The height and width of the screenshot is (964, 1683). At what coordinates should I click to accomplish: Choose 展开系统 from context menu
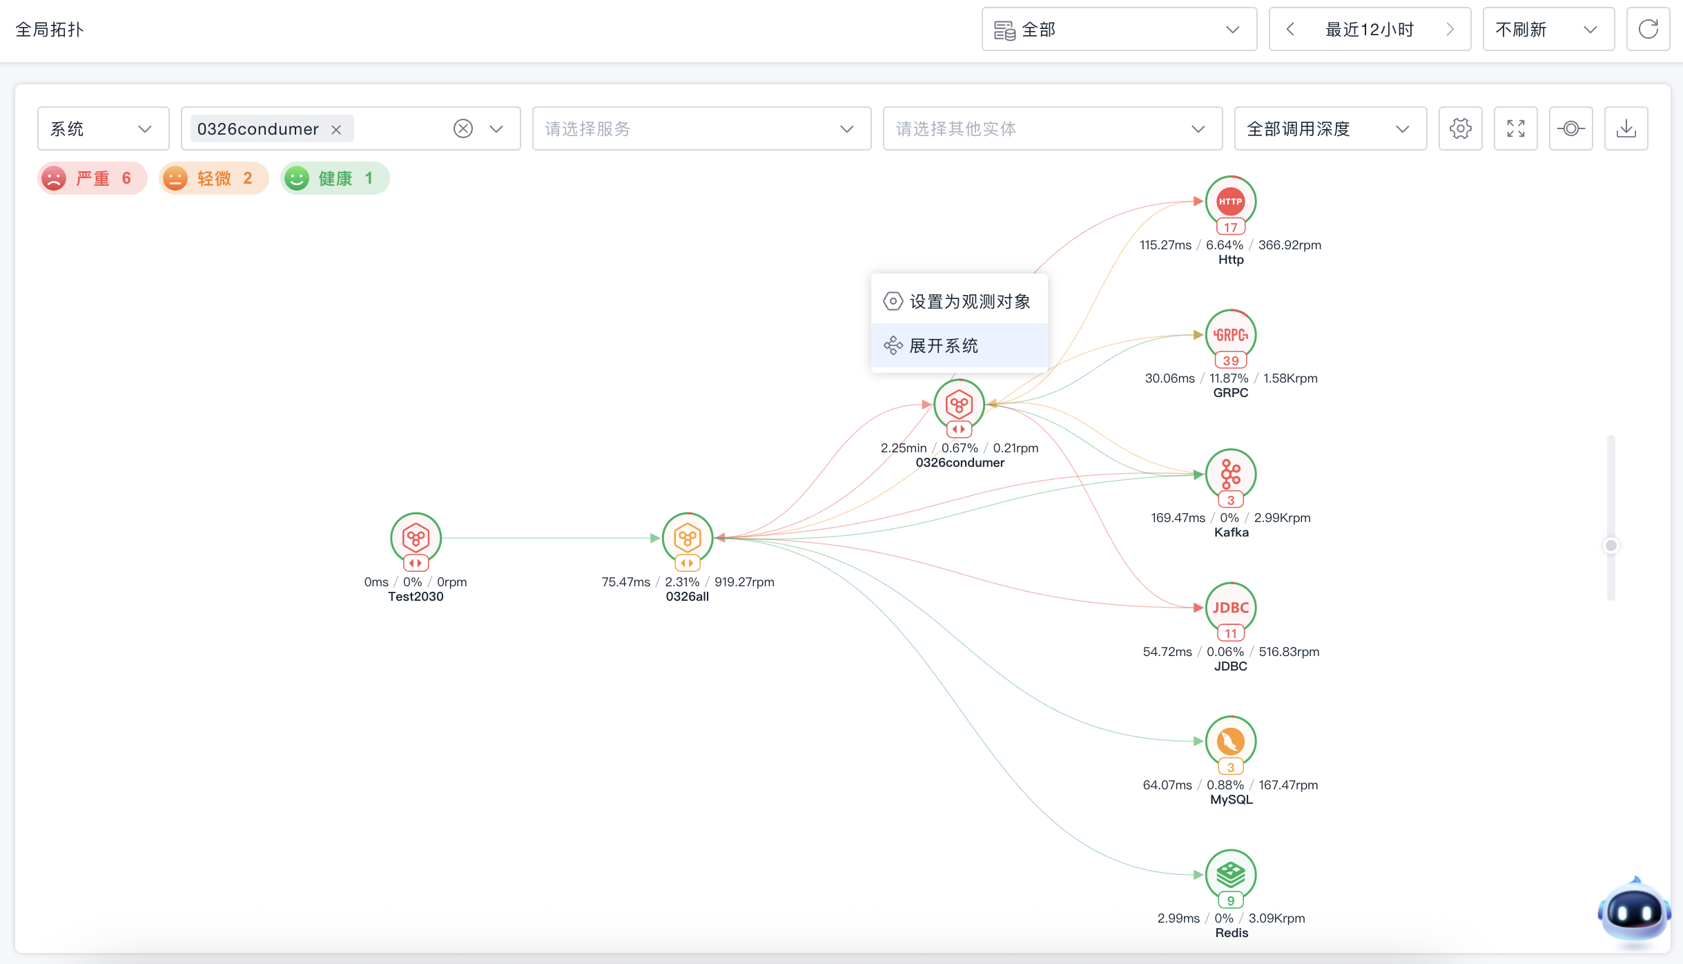click(959, 345)
